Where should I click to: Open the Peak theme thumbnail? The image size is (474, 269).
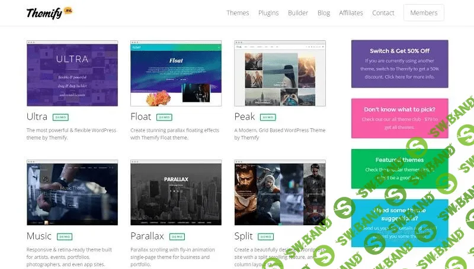[280, 73]
